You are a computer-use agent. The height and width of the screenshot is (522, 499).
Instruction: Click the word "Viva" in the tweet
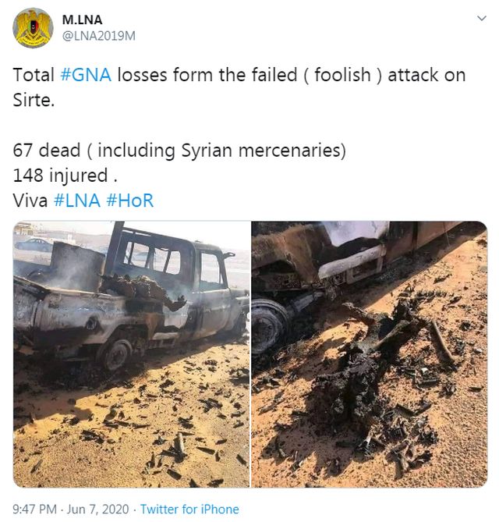(30, 200)
